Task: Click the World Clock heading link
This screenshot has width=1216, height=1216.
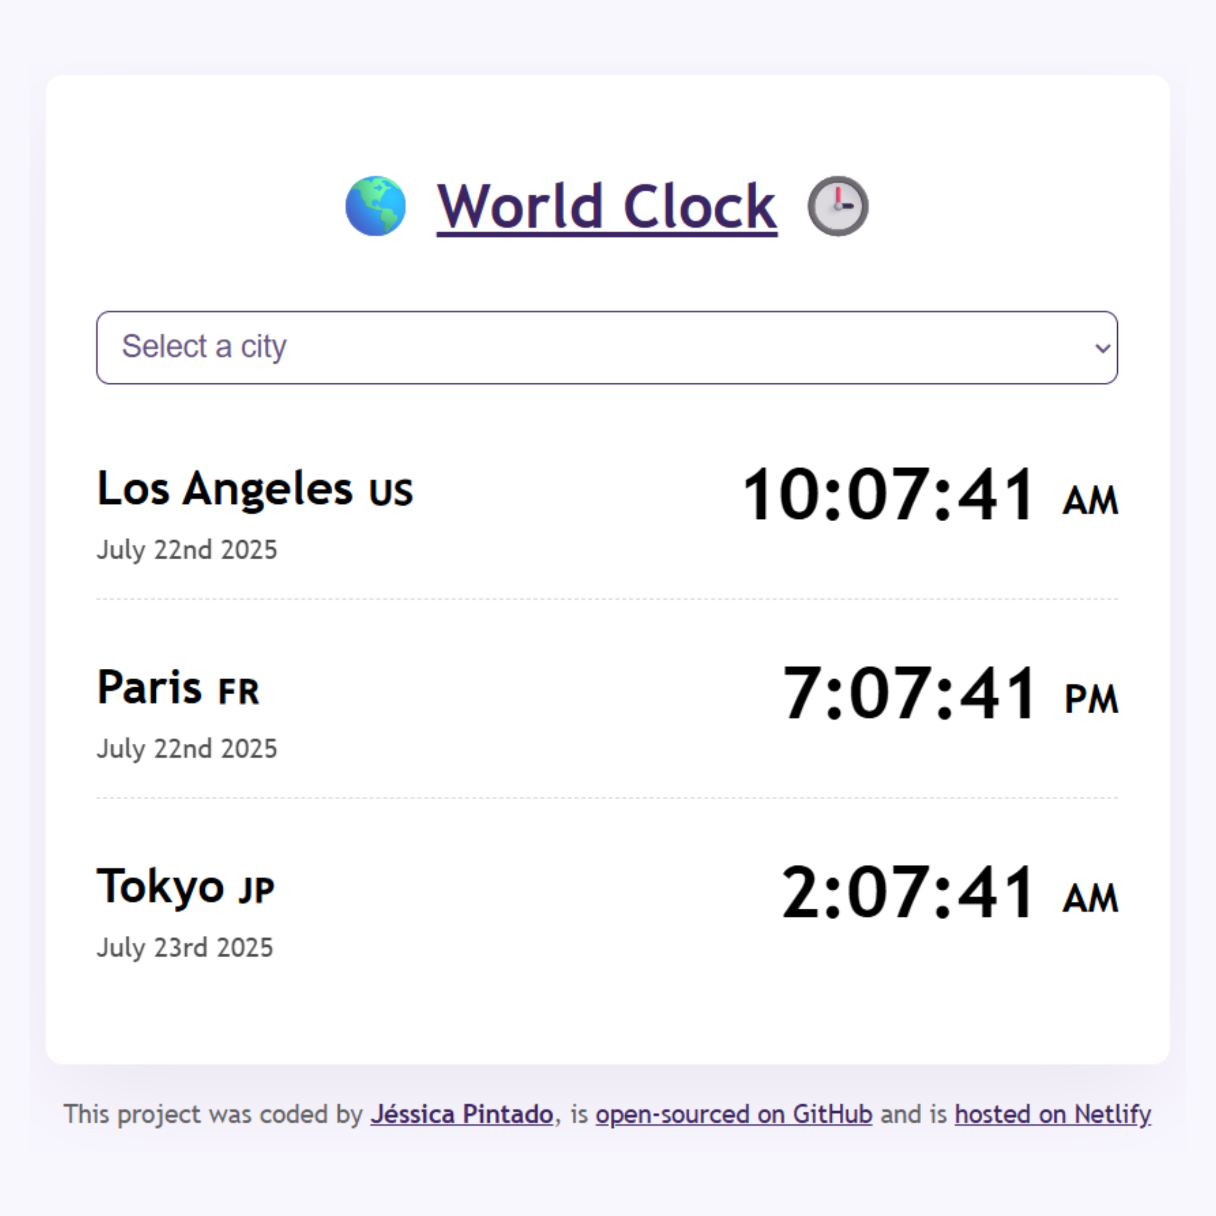Action: tap(606, 205)
